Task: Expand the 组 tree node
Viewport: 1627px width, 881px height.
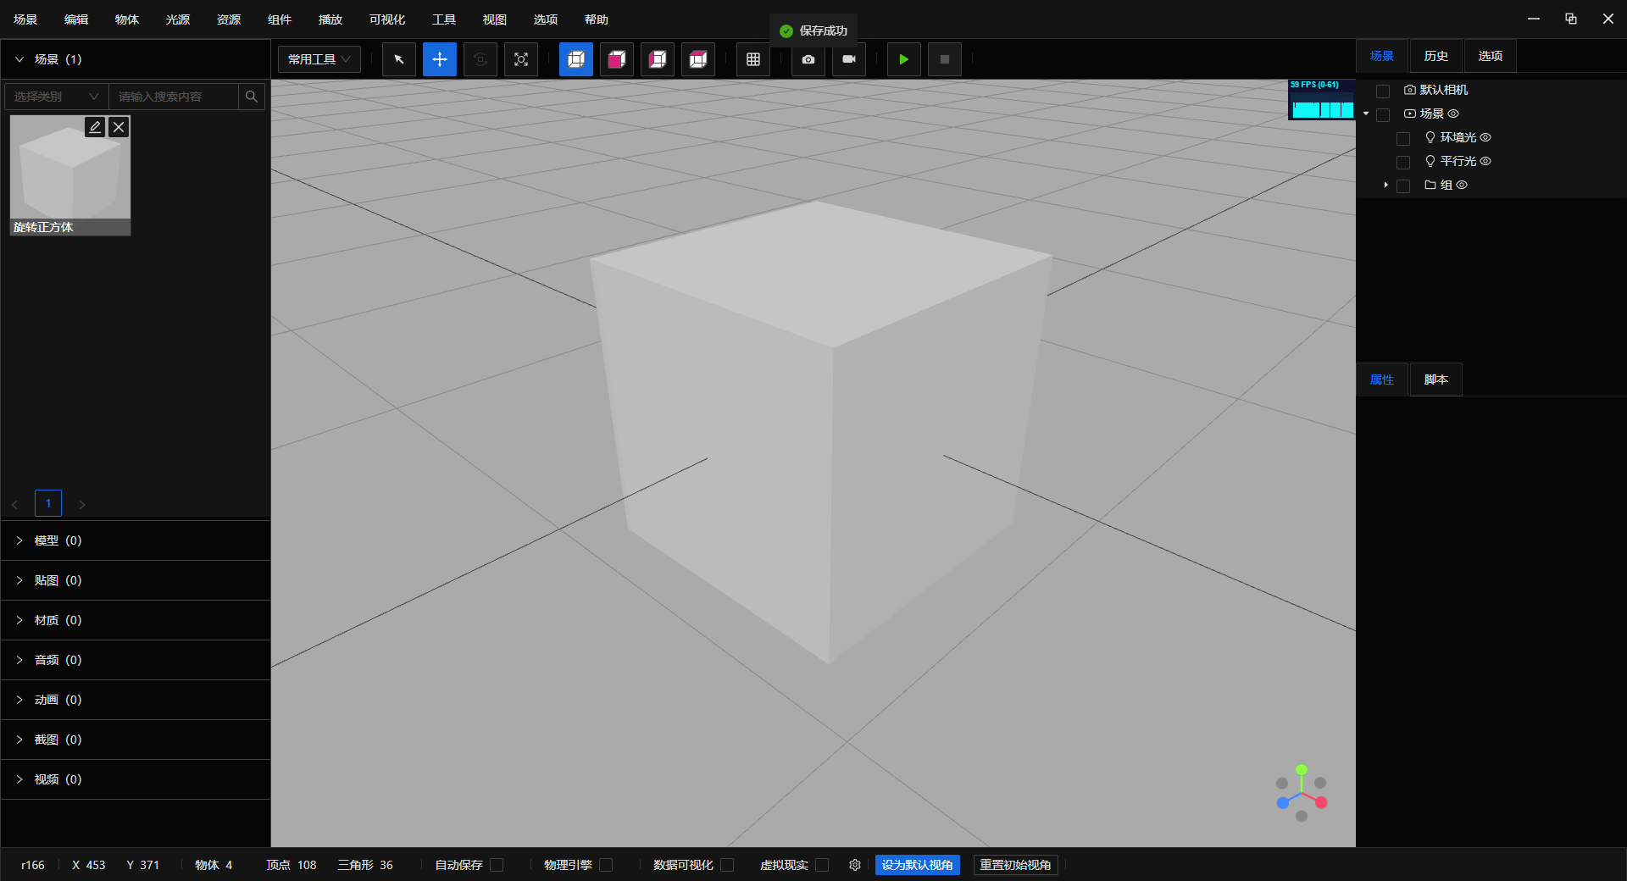Action: coord(1385,185)
